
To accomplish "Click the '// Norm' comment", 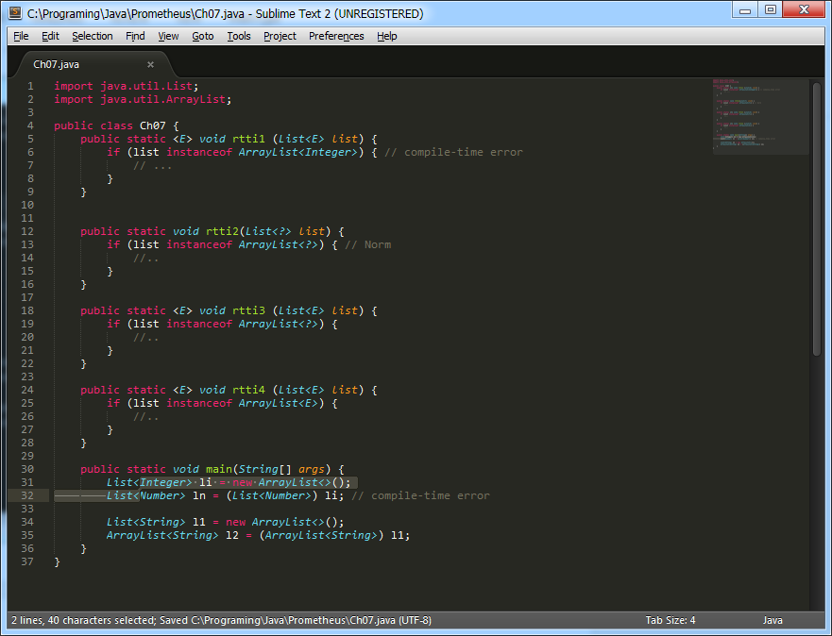I will [x=367, y=244].
